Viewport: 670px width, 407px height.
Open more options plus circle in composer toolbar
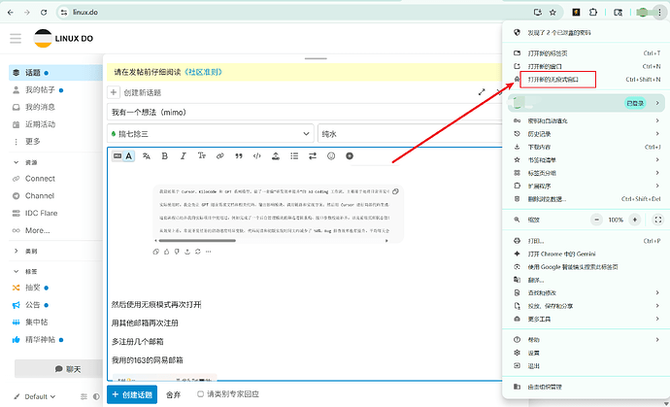[350, 156]
